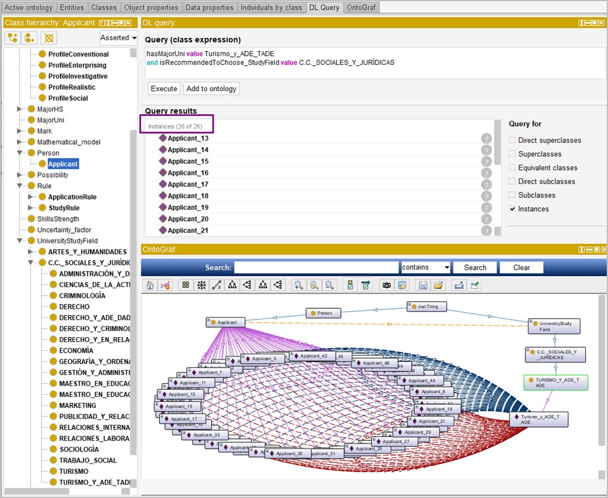Switch to the Object properties tab

click(151, 8)
